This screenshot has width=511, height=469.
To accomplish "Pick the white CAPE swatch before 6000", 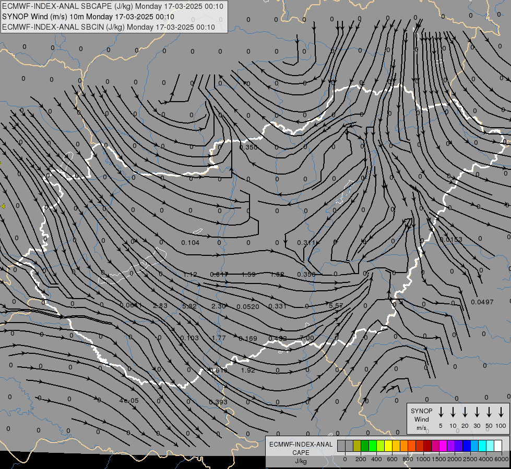I will [497, 446].
